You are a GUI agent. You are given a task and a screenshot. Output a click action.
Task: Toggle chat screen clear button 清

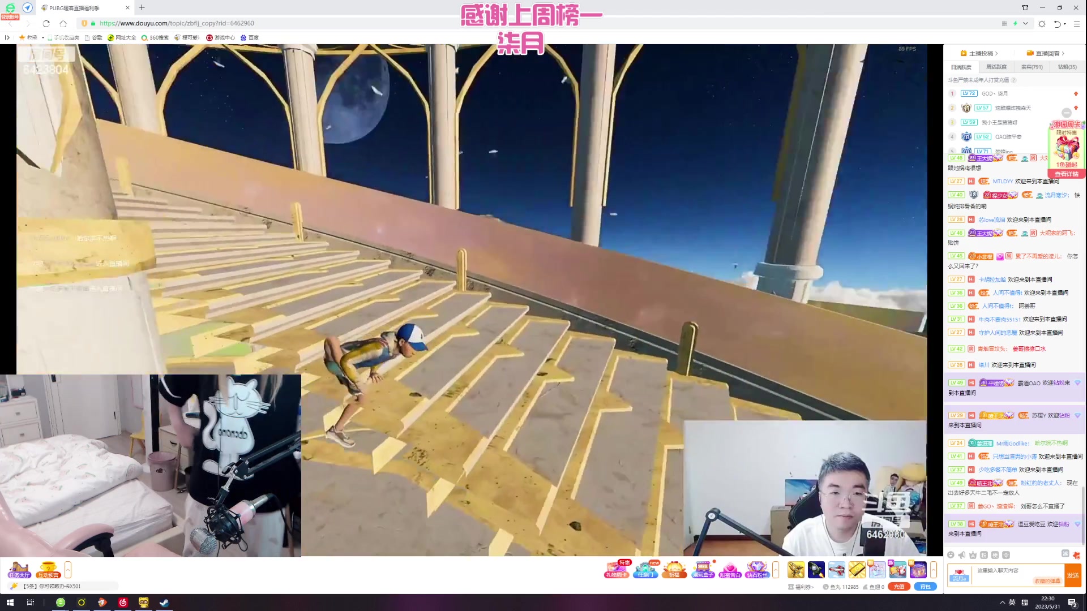(x=1065, y=553)
